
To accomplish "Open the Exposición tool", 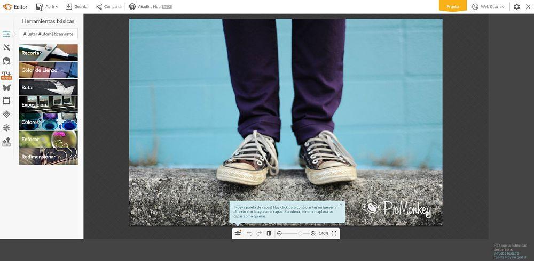I will tap(49, 105).
